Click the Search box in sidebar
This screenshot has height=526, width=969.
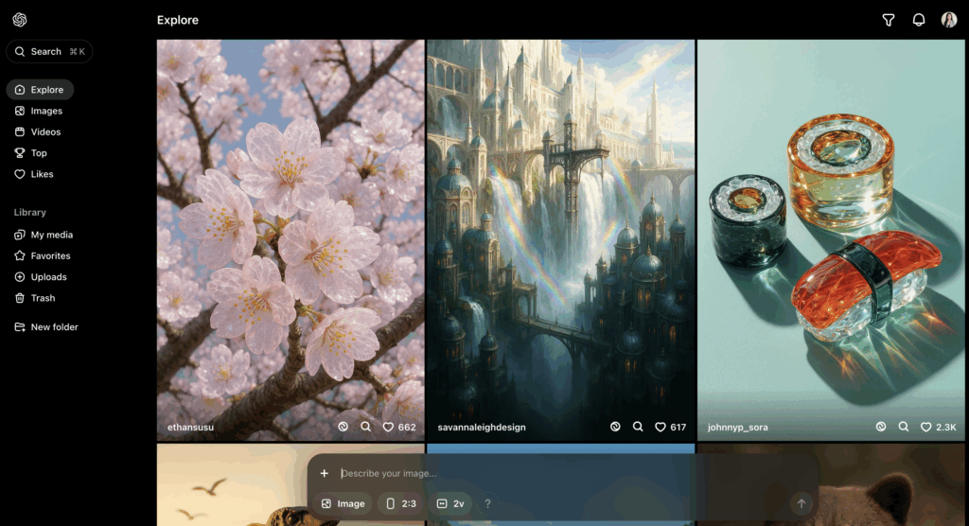(x=49, y=51)
